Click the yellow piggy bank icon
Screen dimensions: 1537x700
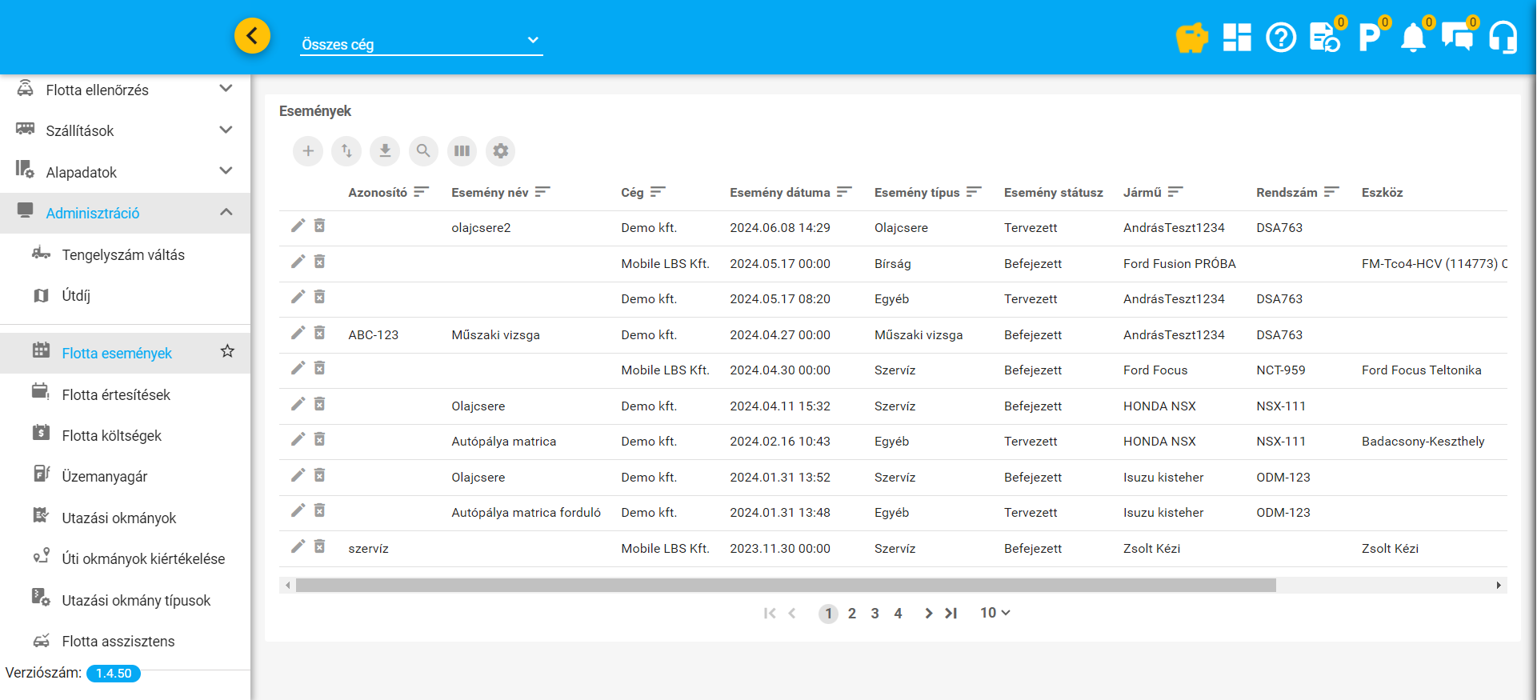click(x=1191, y=38)
